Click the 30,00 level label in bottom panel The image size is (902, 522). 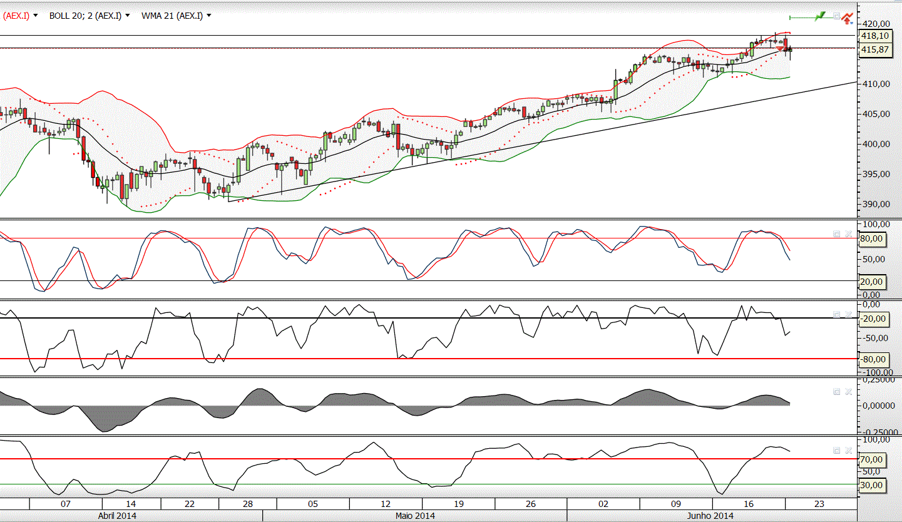tap(872, 485)
